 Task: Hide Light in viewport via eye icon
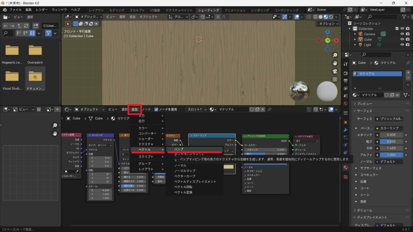point(402,45)
